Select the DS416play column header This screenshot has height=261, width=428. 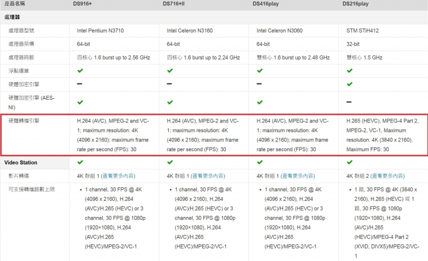pyautogui.click(x=266, y=4)
